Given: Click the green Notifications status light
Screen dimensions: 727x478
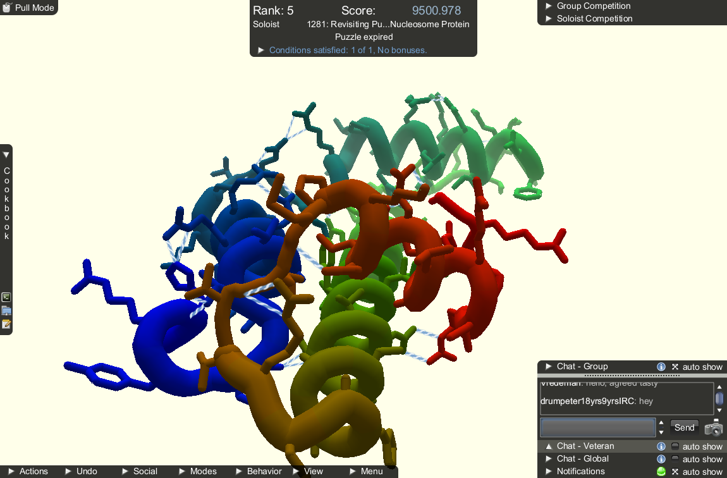Looking at the screenshot, I should (661, 472).
